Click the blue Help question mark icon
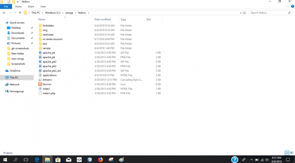Viewport: 295px width, 163px height. coord(292,6)
